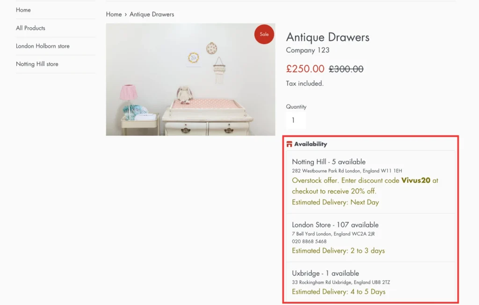Viewport: 479px width, 305px height.
Task: Open the Home sidebar menu item
Action: point(23,10)
